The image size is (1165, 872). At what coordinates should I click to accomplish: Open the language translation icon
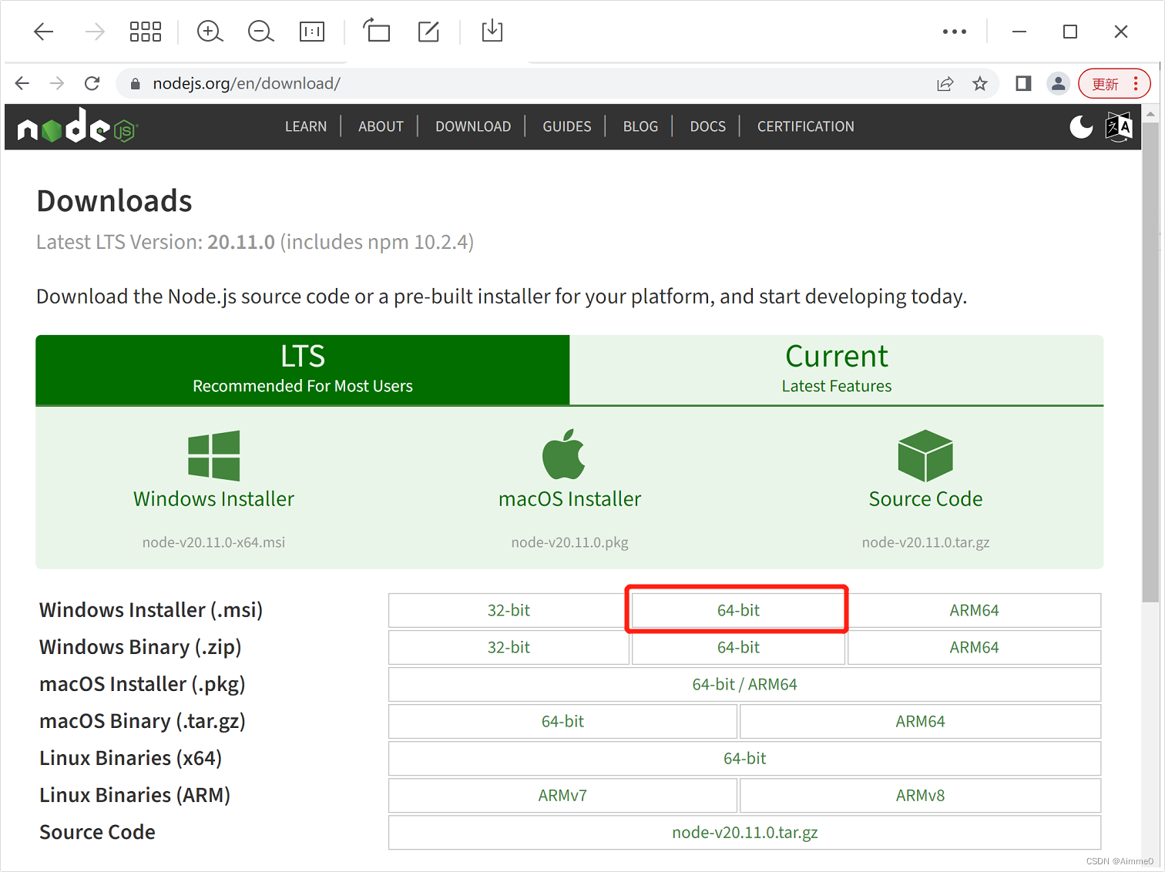click(x=1119, y=126)
